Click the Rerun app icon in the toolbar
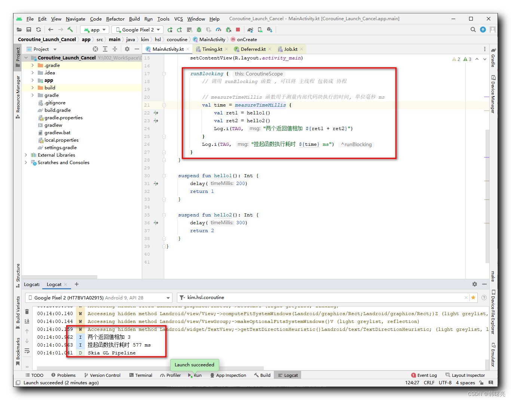The width and height of the screenshot is (511, 400). click(x=170, y=30)
